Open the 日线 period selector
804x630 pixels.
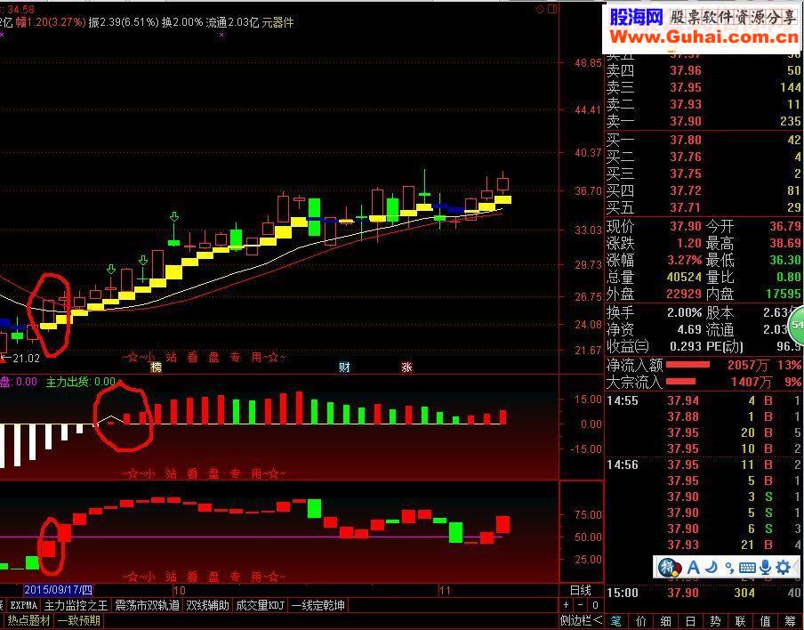581,591
